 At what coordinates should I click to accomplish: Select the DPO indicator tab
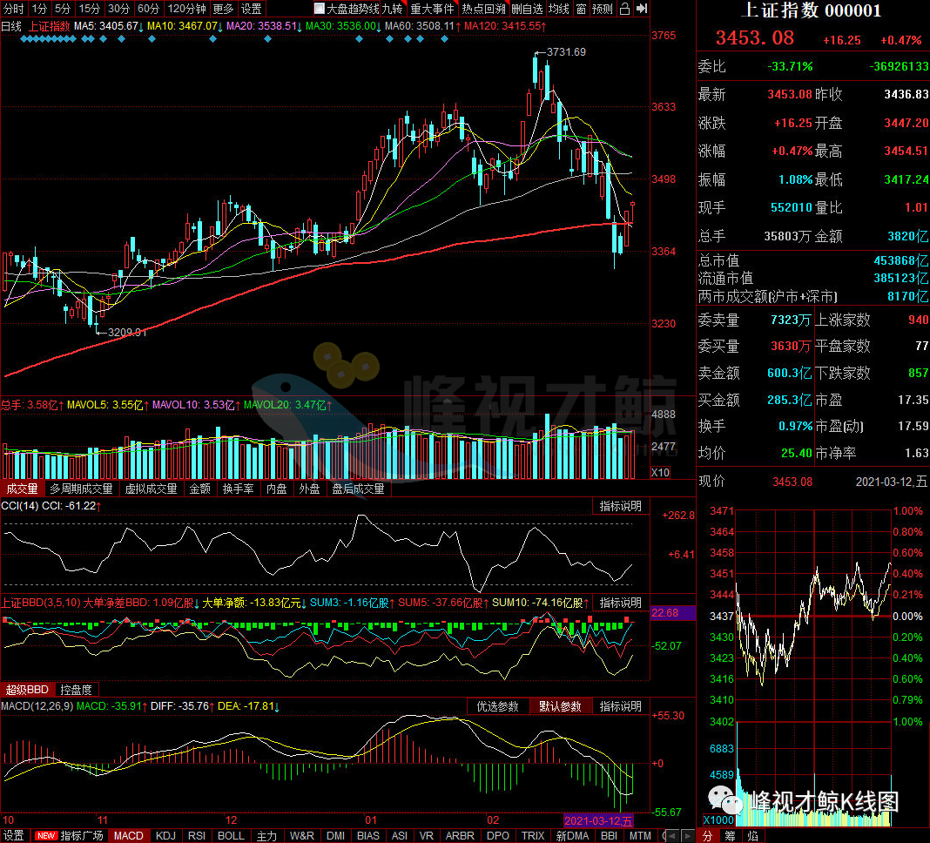pyautogui.click(x=497, y=836)
